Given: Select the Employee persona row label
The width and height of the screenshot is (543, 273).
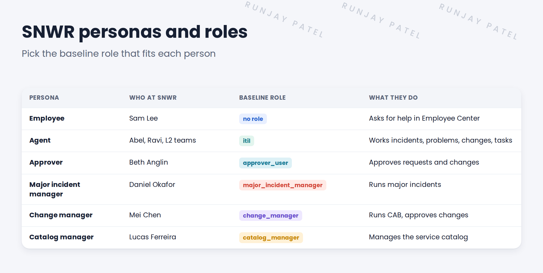Looking at the screenshot, I should pyautogui.click(x=47, y=118).
